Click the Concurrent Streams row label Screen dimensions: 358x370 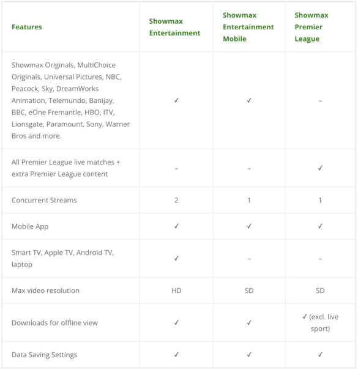coord(44,200)
